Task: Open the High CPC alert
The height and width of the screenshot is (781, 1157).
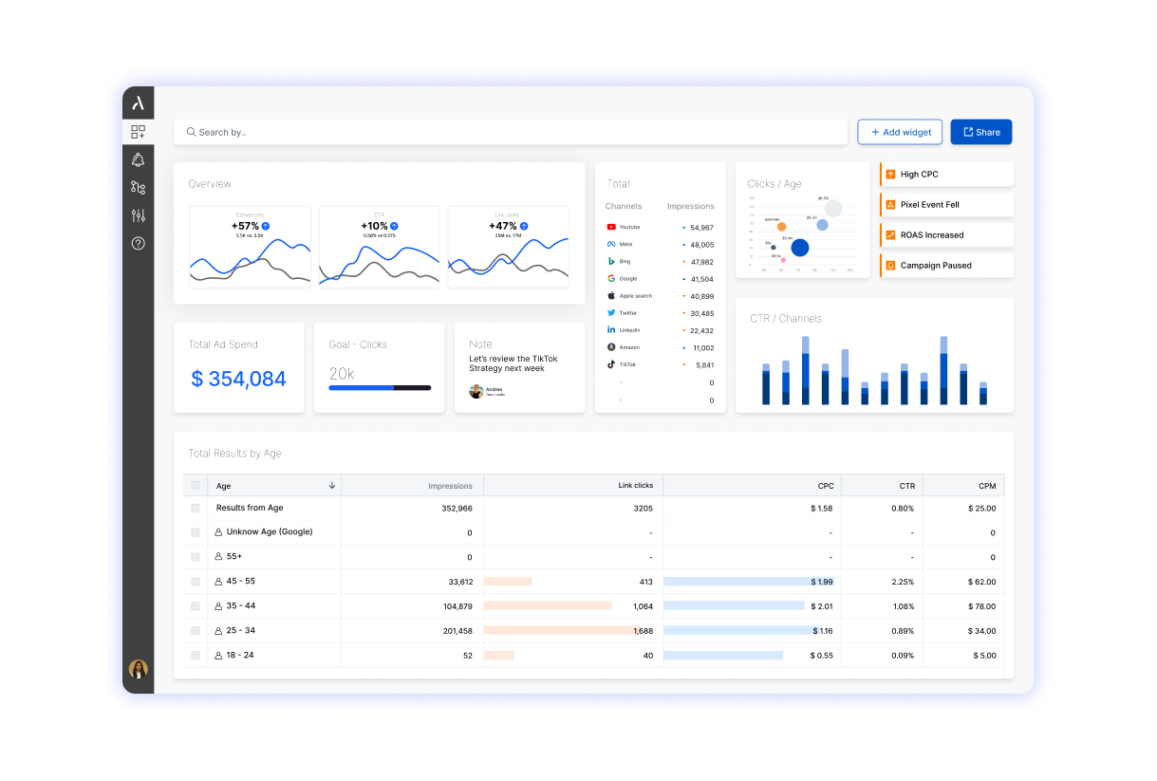Action: coord(947,175)
